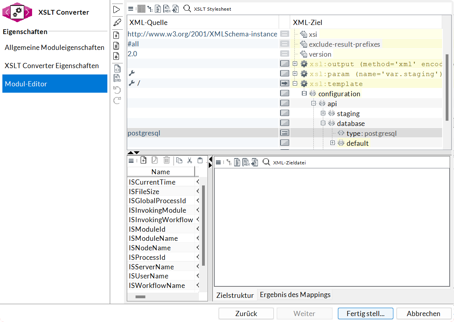
Task: Click the scissors cut icon
Action: point(189,160)
